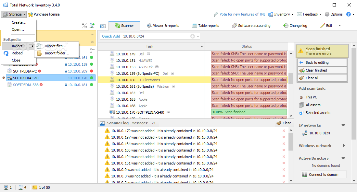The height and width of the screenshot is (192, 357).
Task: Click credentials icon next to 10.10.0.149 Dell
Action: [x=148, y=54]
